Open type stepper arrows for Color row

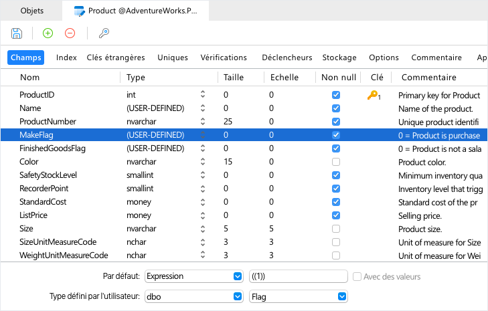tap(203, 162)
